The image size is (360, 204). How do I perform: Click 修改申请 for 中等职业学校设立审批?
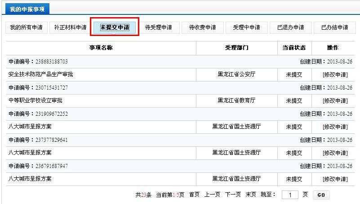335,101
